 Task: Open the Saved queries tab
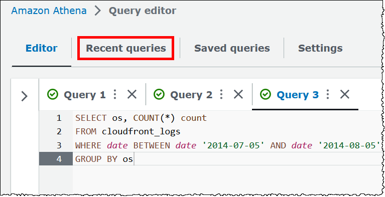[x=232, y=48]
